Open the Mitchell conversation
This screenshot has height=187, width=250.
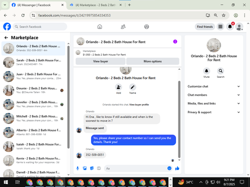pyautogui.click(x=33, y=118)
